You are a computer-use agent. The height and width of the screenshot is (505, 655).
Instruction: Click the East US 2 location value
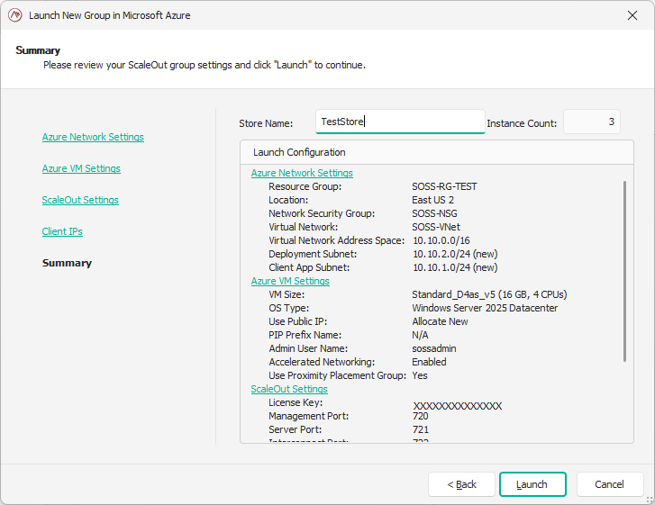[x=432, y=200]
